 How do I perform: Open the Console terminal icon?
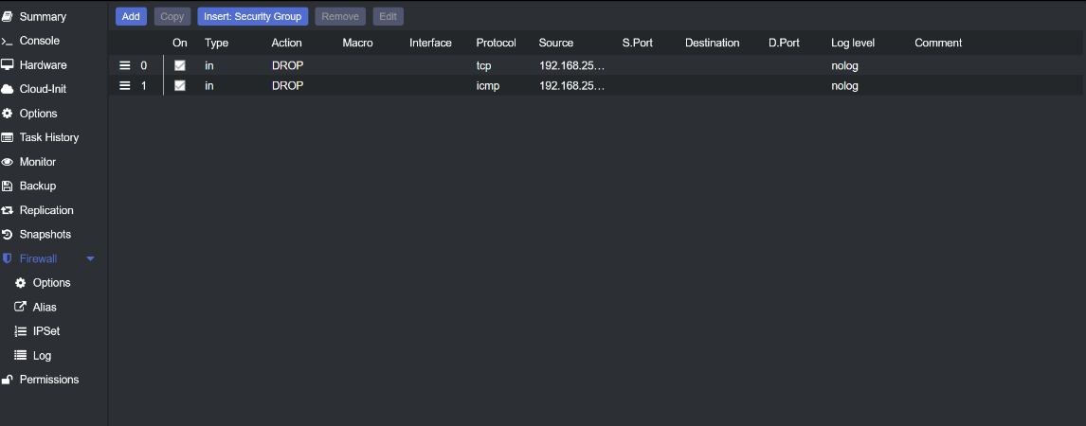8,42
